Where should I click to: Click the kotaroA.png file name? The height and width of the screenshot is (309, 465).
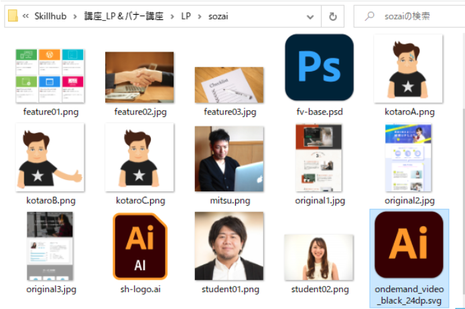(409, 112)
